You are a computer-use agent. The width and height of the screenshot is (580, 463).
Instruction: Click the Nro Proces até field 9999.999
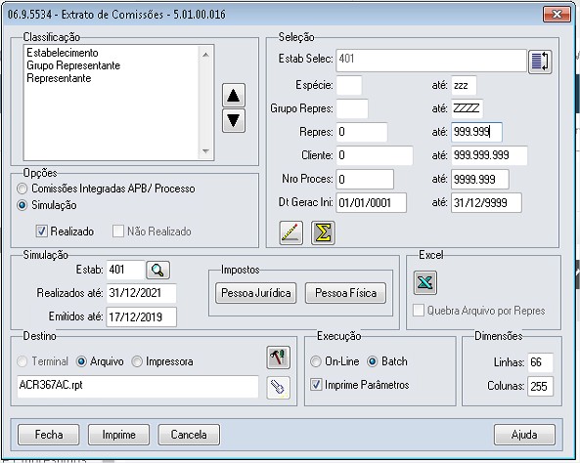click(480, 179)
